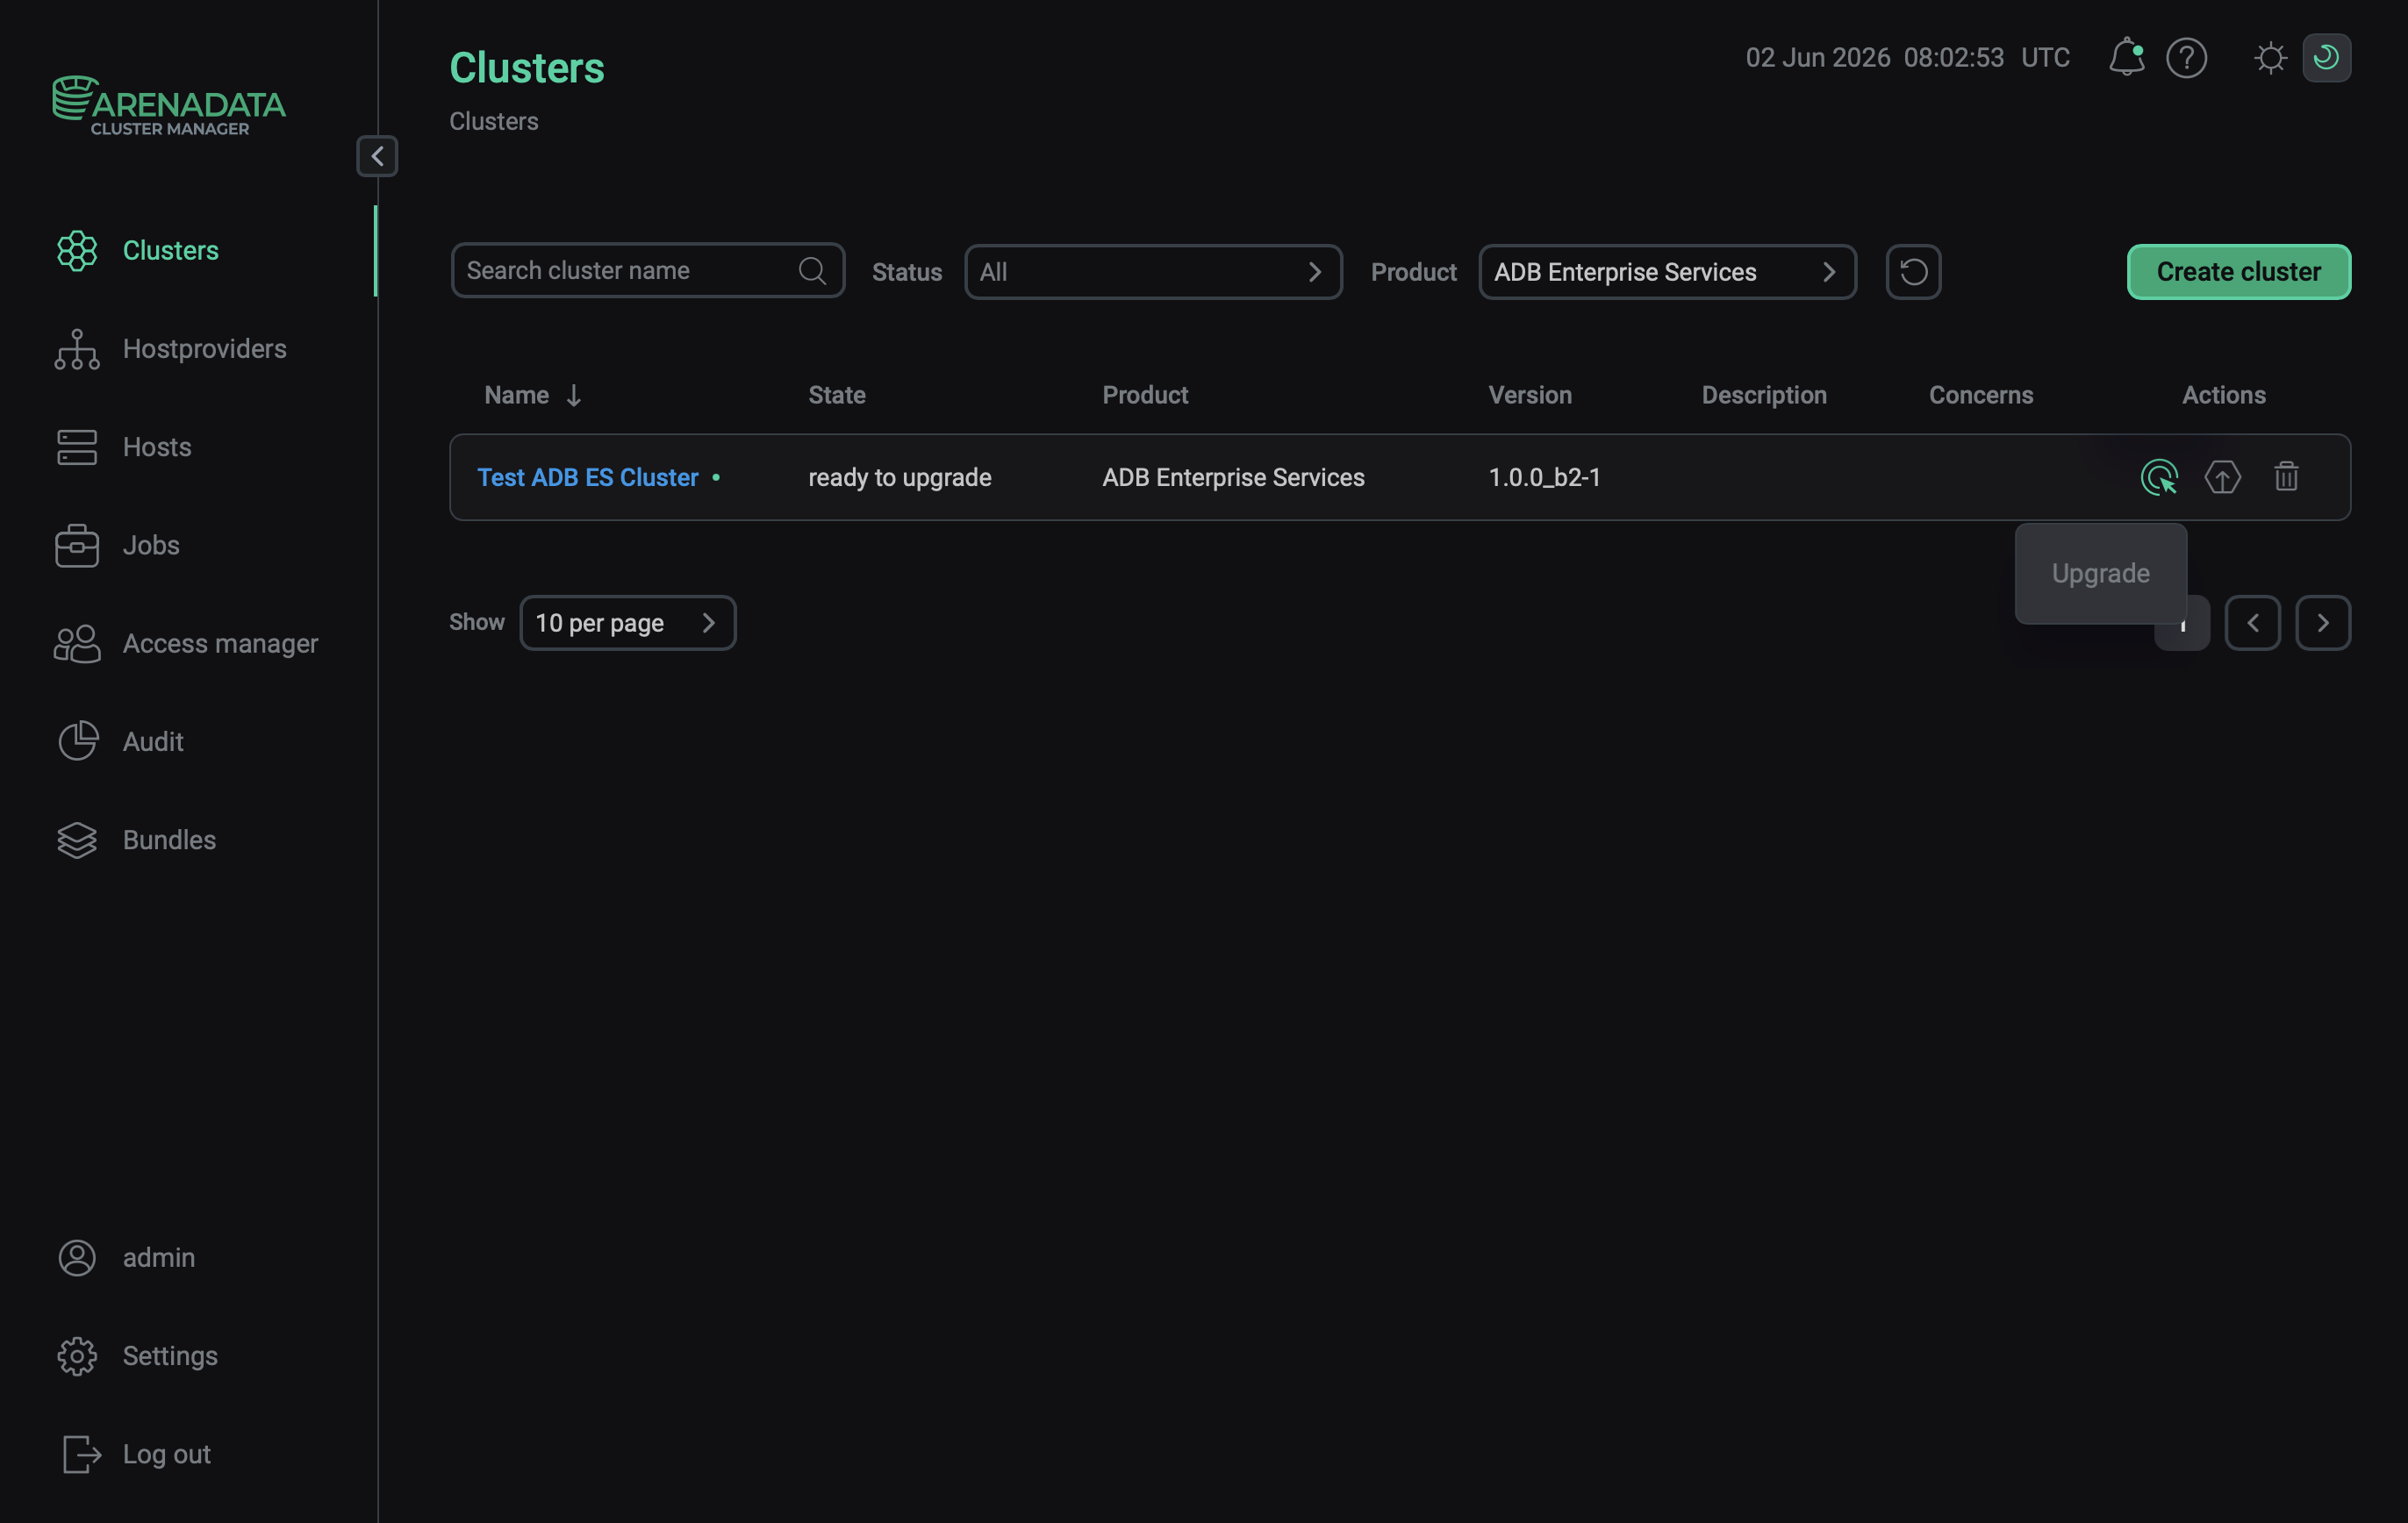Open the help question mark menu
2408x1523 pixels.
tap(2186, 57)
